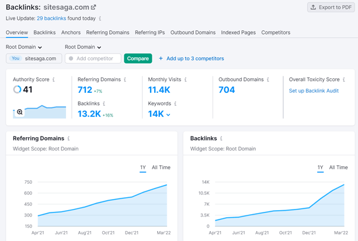
Task: Click Add up to 3 competitors
Action: (x=195, y=58)
